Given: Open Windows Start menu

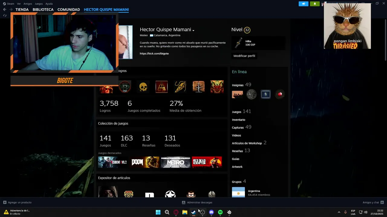Looking at the screenshot, I should (x=158, y=212).
